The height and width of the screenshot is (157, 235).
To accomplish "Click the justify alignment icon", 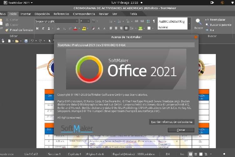I will (126, 28).
